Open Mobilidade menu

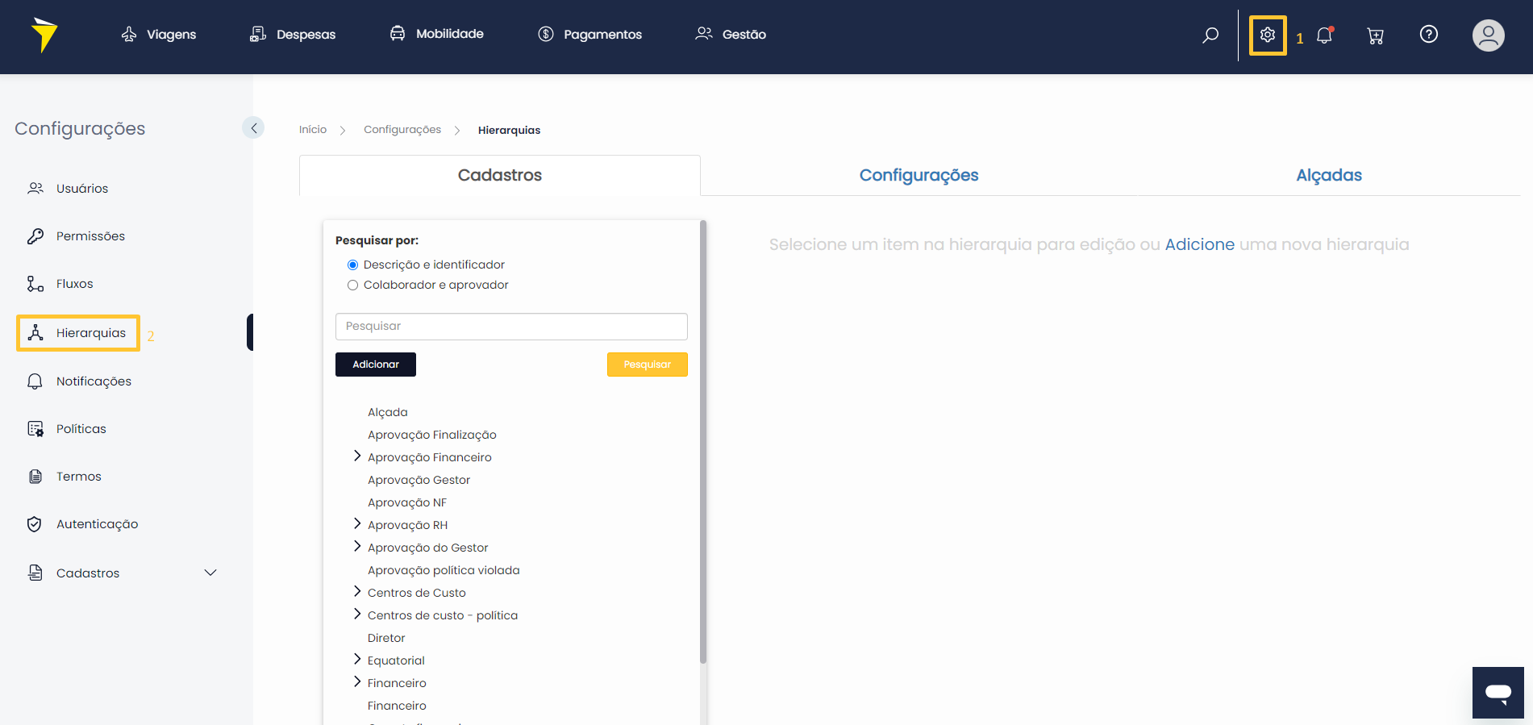coord(437,33)
